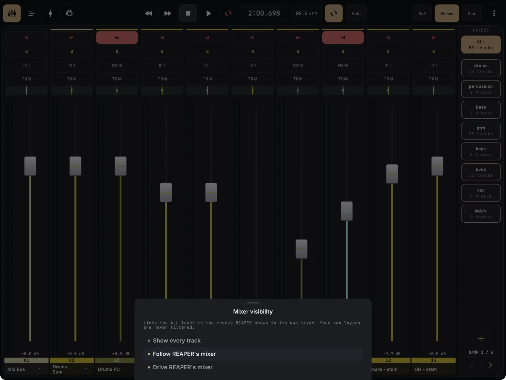Go to the next fader bank
This screenshot has width=506, height=380.
490,365
